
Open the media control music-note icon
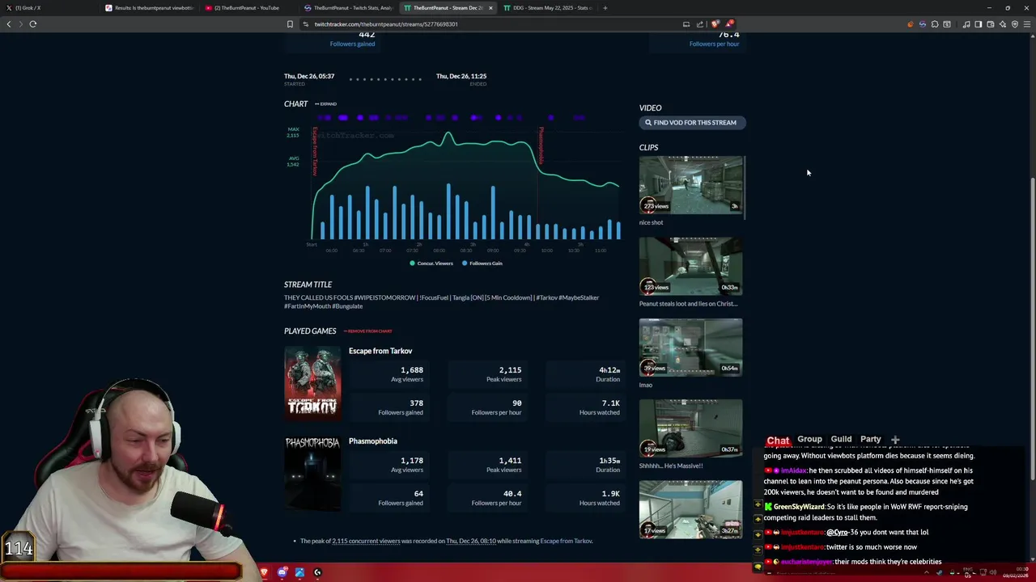tap(966, 24)
